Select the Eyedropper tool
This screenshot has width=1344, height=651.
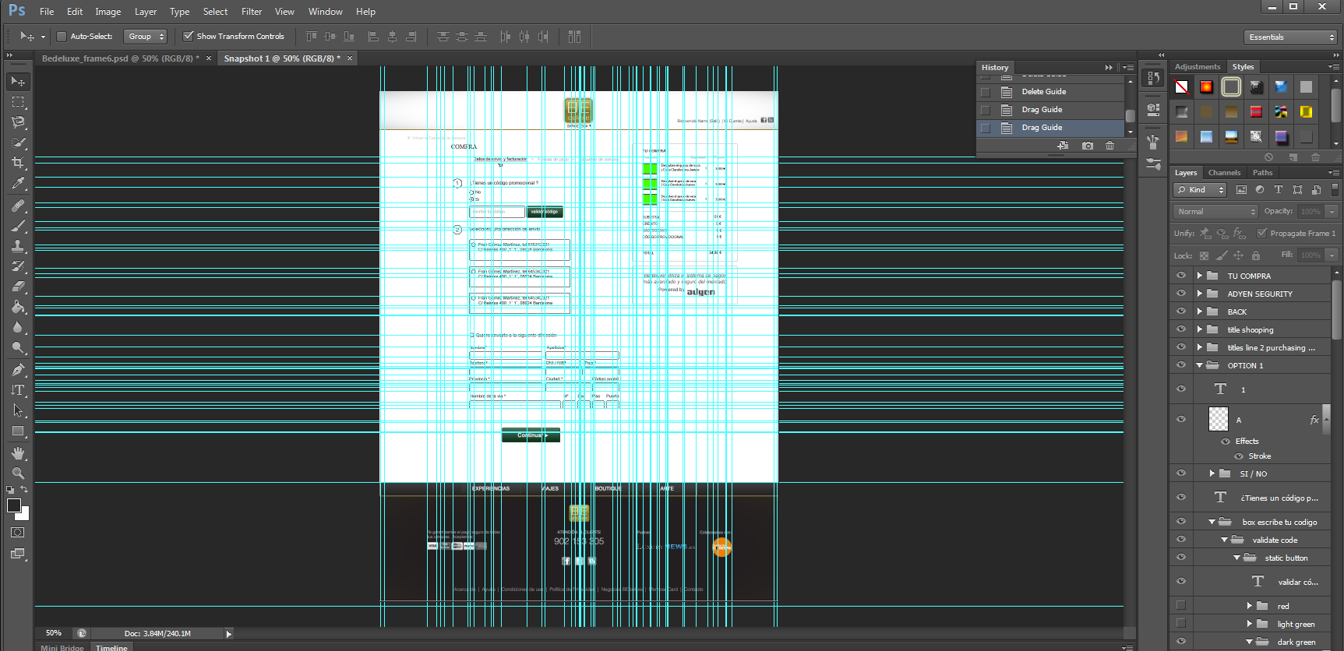tap(18, 183)
